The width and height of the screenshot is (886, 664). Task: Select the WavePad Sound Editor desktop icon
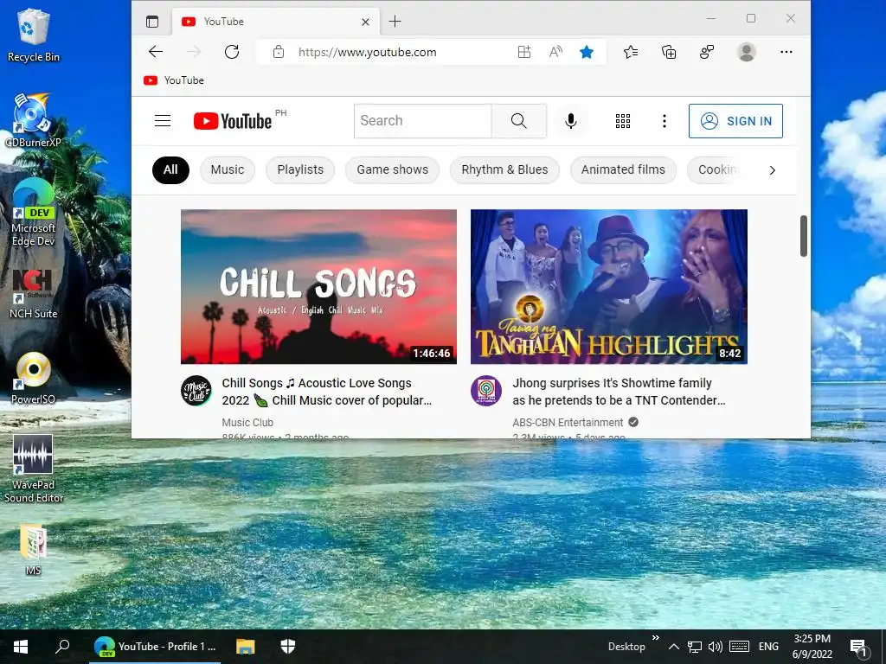(x=34, y=469)
